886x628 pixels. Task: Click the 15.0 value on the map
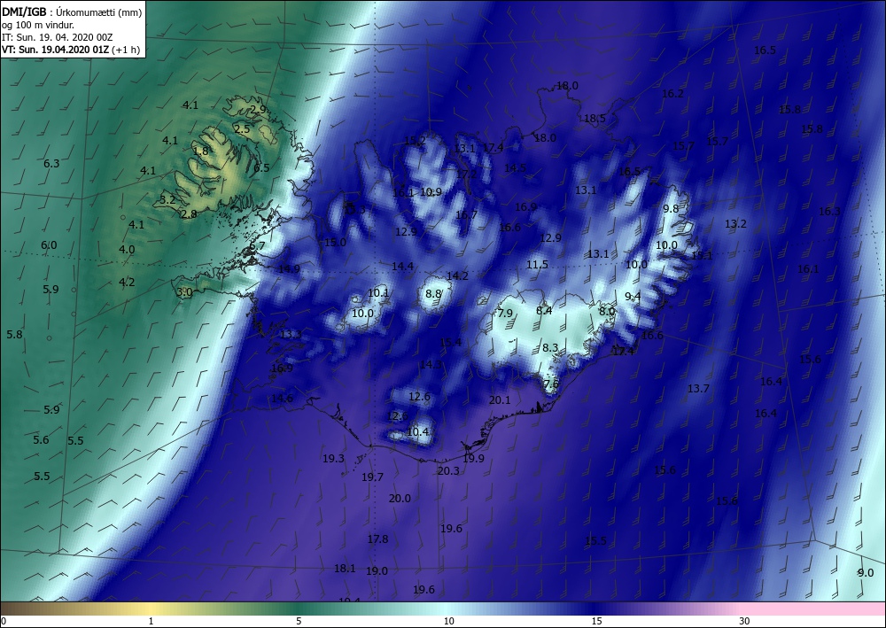point(335,243)
